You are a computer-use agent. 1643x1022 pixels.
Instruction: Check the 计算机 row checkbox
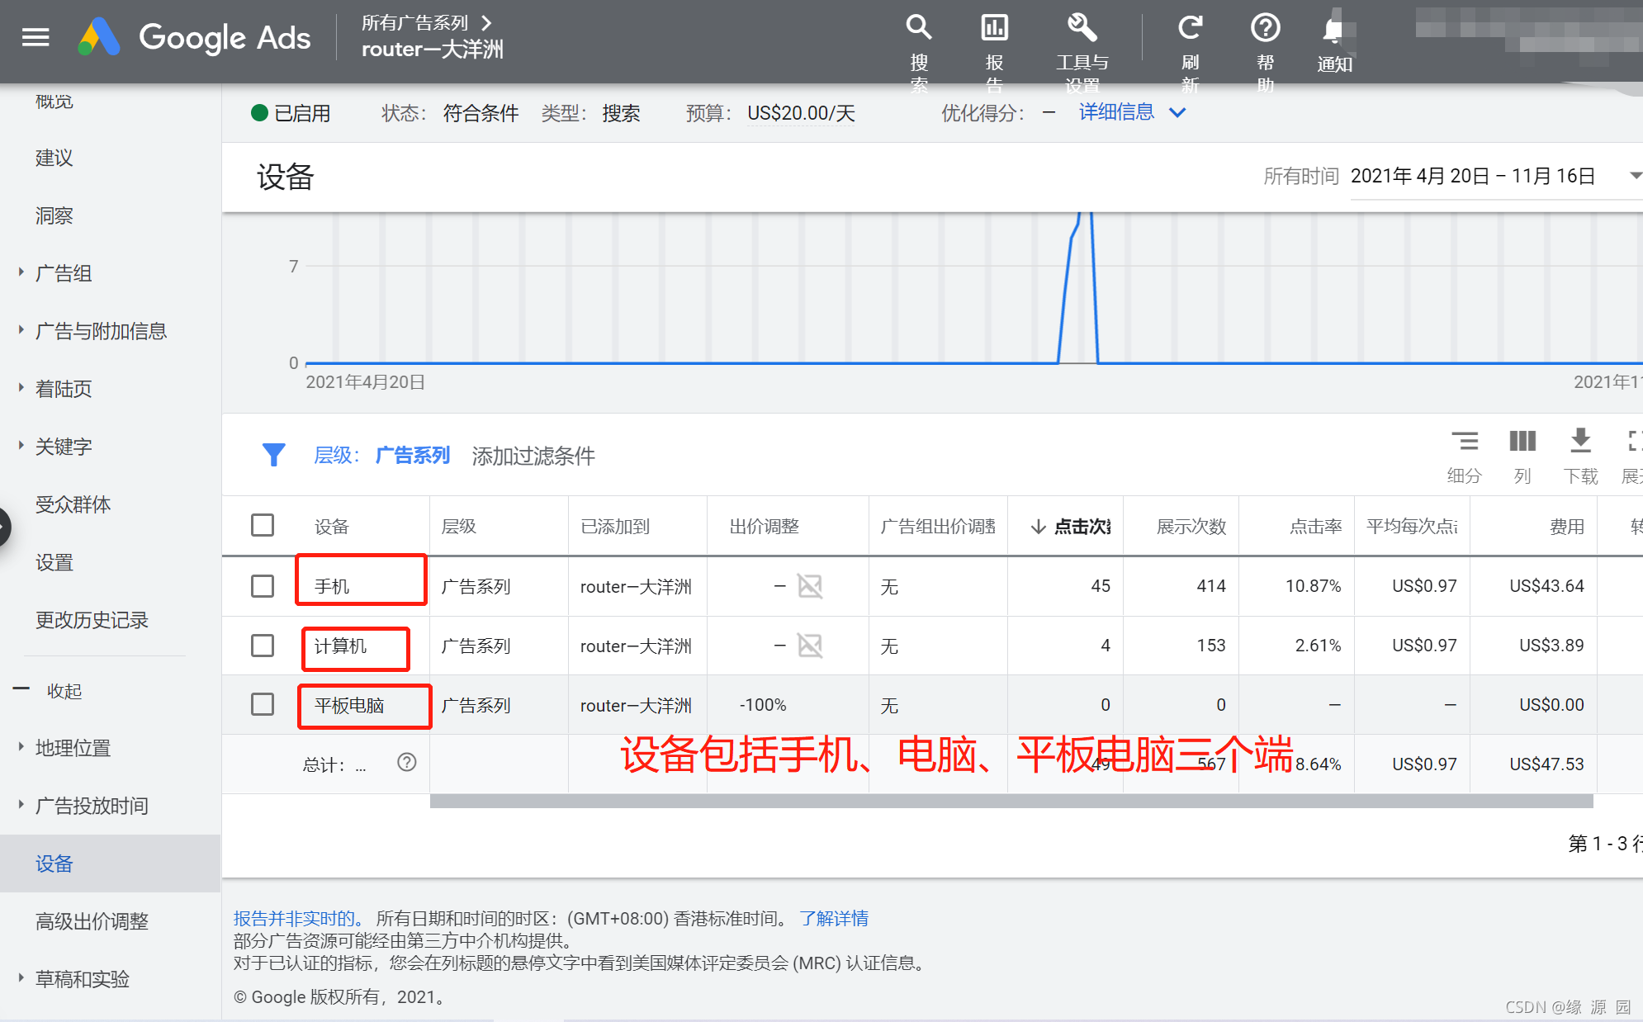pos(263,646)
